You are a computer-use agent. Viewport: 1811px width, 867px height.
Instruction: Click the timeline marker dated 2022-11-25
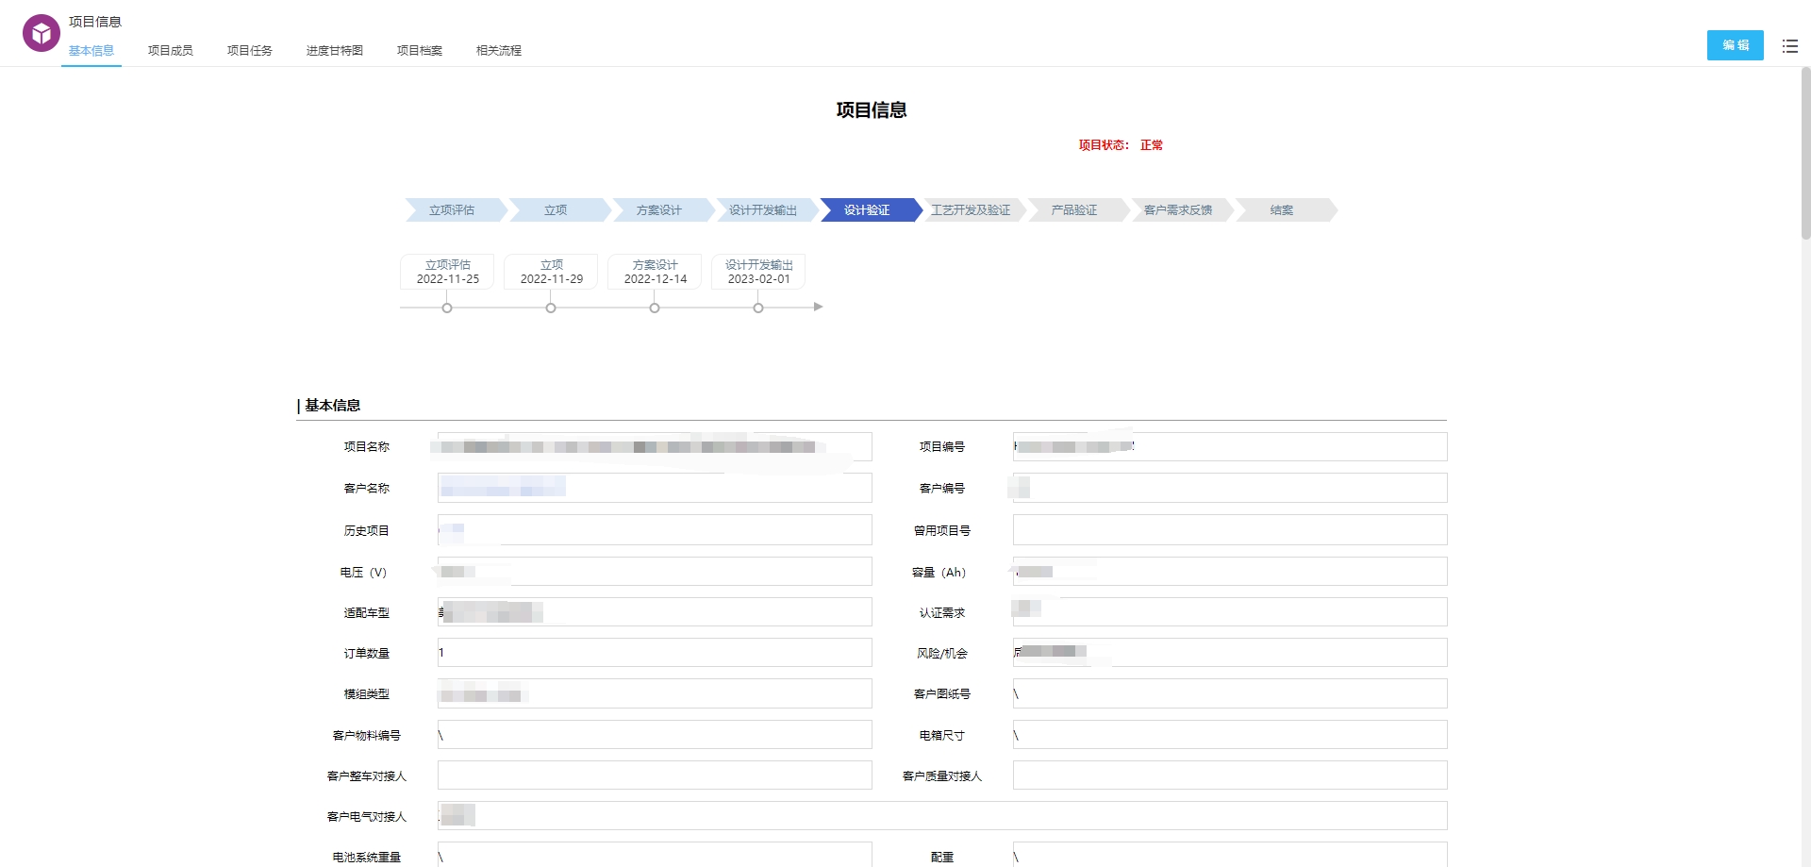[x=447, y=308]
